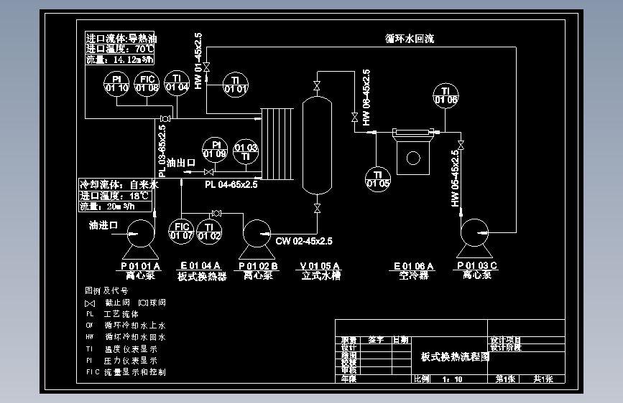Viewport: 623px width, 403px height.
Task: Select the FIC 0107 flow controller bubble
Action: click(x=181, y=232)
